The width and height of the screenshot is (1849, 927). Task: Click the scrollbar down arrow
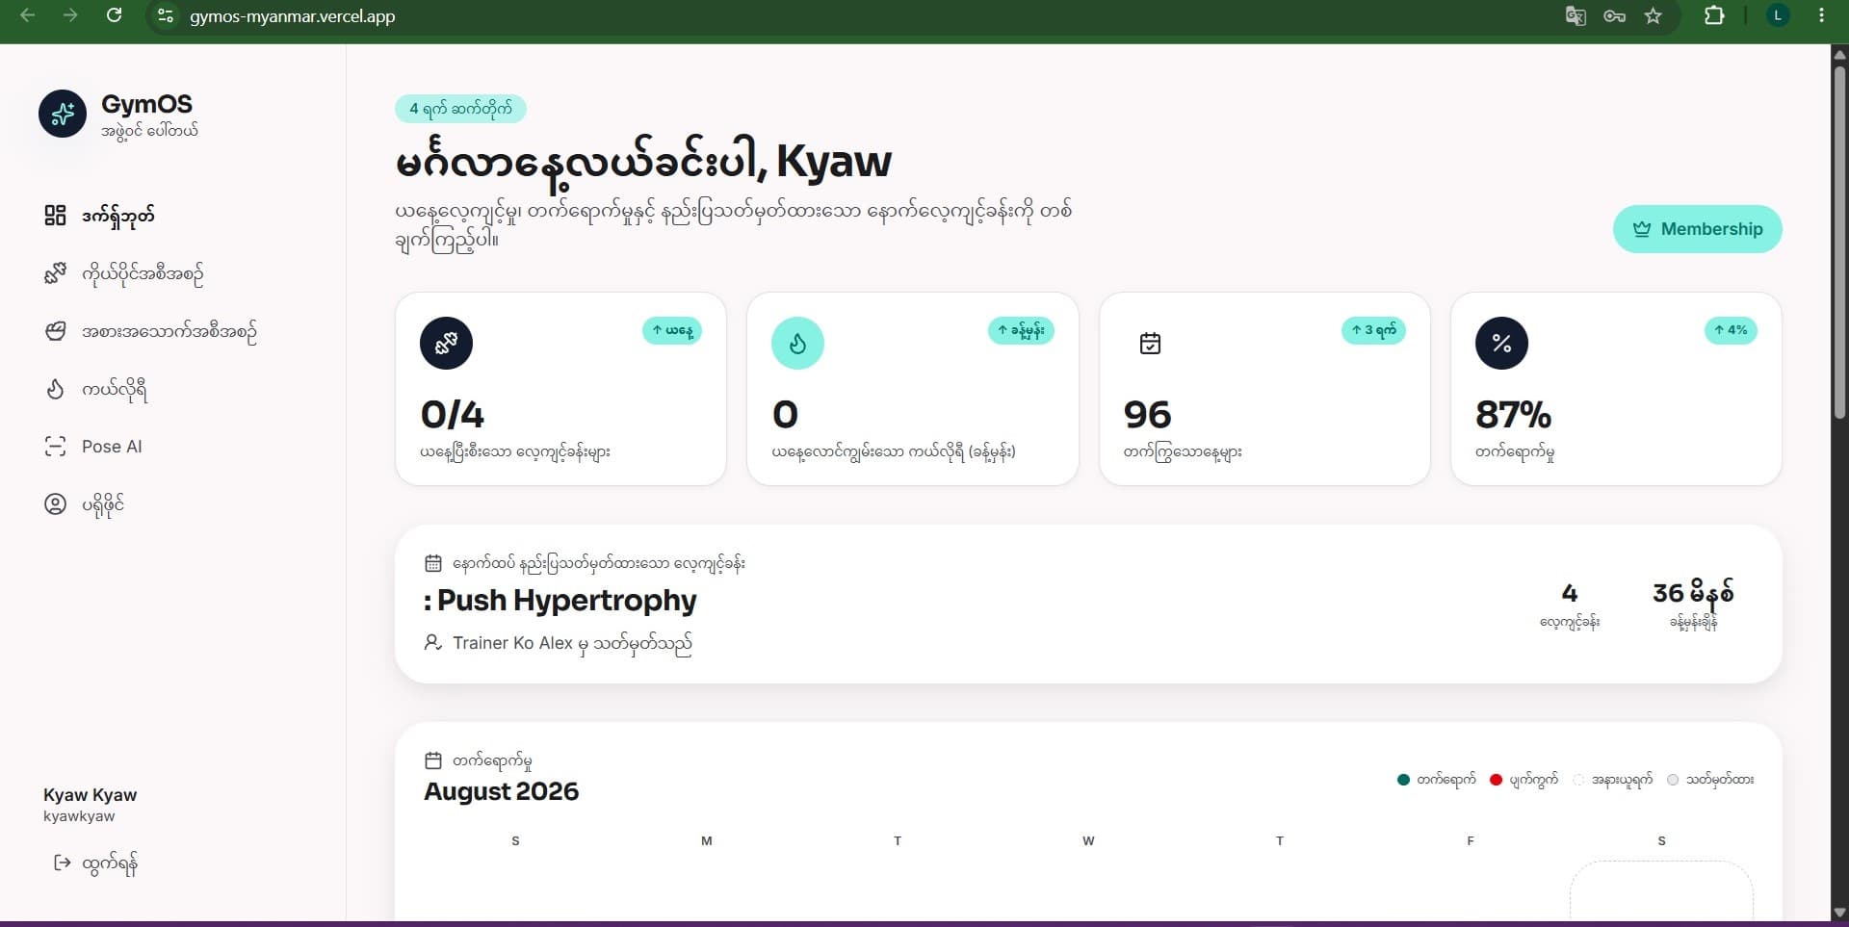coord(1839,913)
